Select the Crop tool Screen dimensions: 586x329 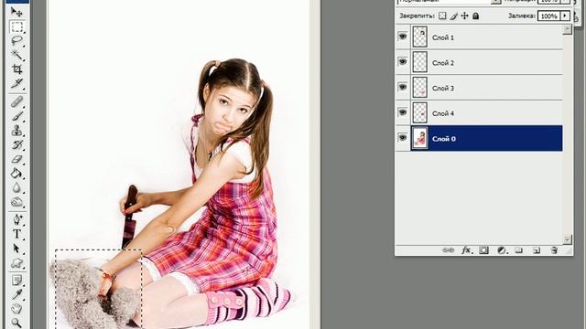[x=16, y=69]
